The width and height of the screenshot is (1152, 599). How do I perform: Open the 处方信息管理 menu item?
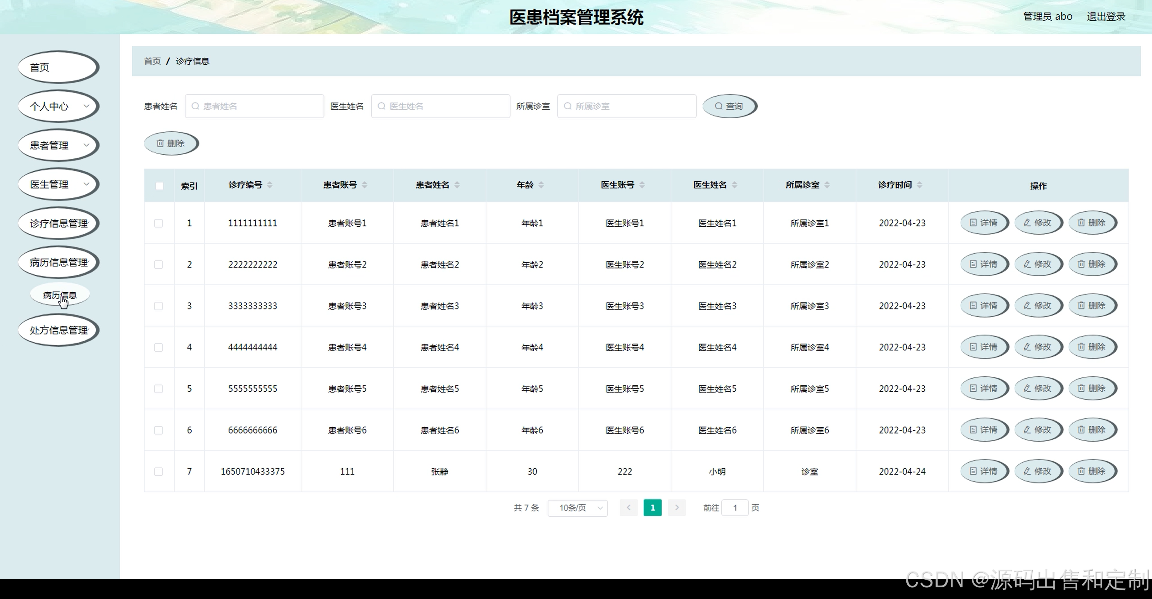(58, 330)
